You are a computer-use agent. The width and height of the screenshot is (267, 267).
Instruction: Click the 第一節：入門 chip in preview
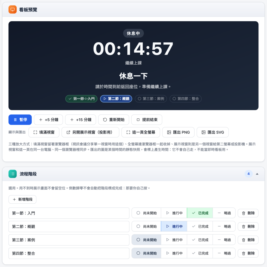(81, 99)
